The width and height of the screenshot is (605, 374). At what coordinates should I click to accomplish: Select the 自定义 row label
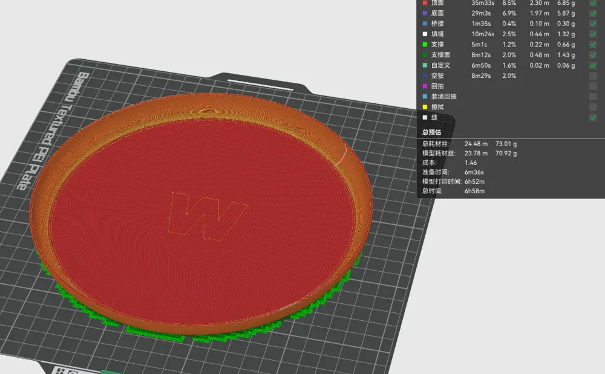(440, 65)
